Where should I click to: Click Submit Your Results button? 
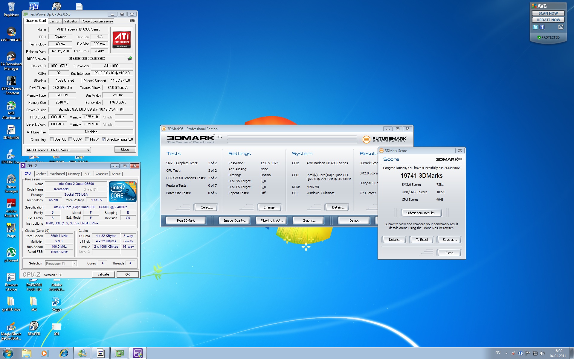click(x=422, y=213)
